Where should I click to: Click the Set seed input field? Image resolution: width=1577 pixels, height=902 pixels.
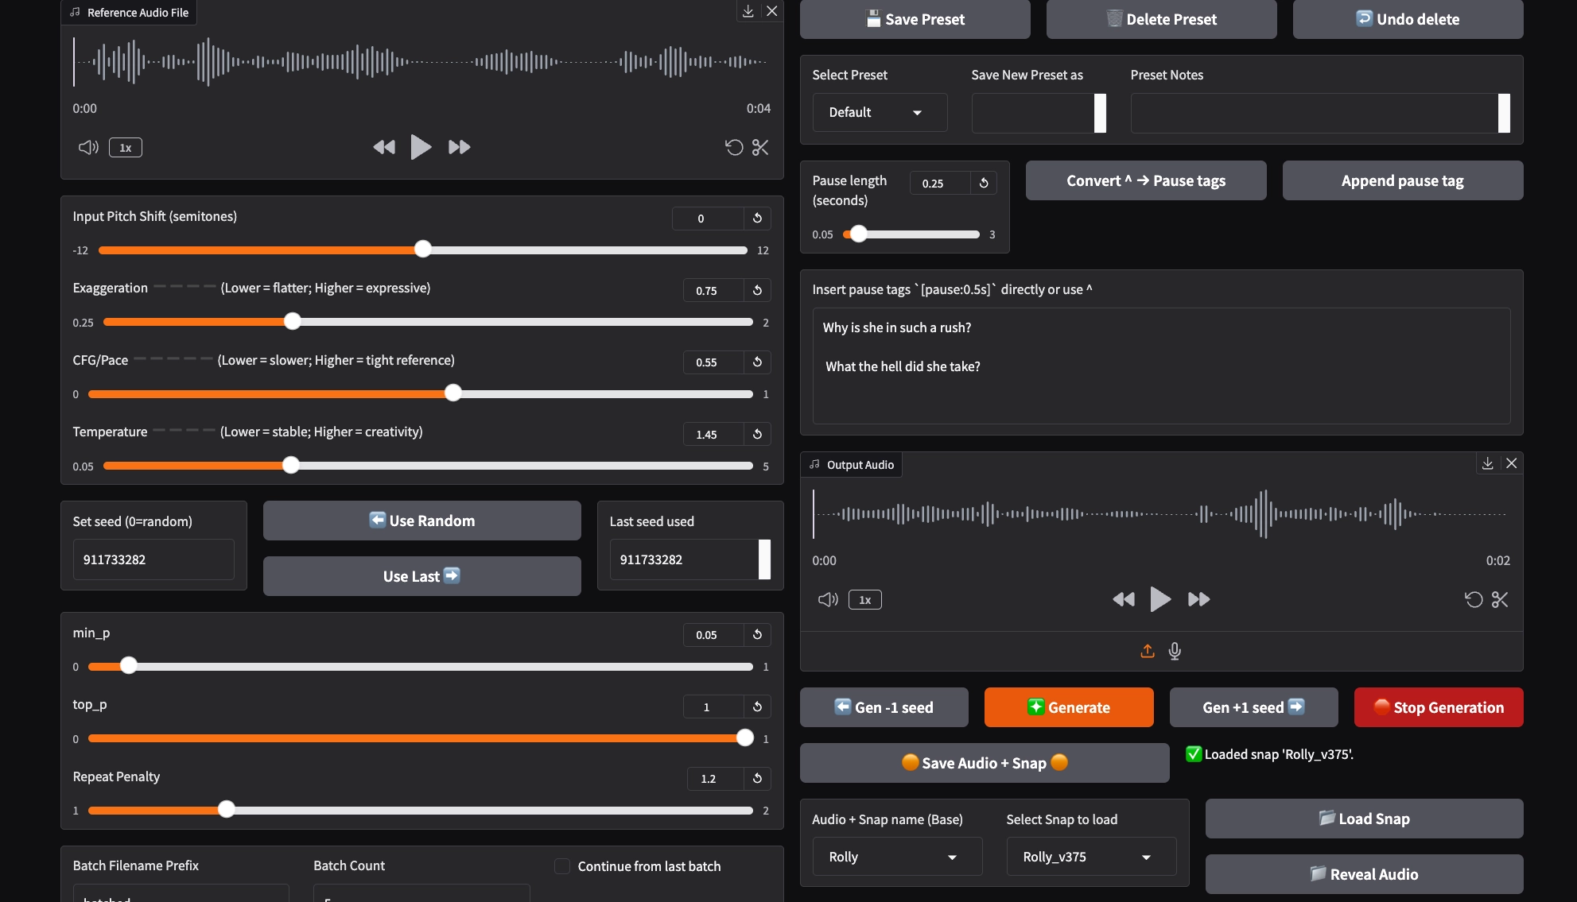click(x=153, y=559)
